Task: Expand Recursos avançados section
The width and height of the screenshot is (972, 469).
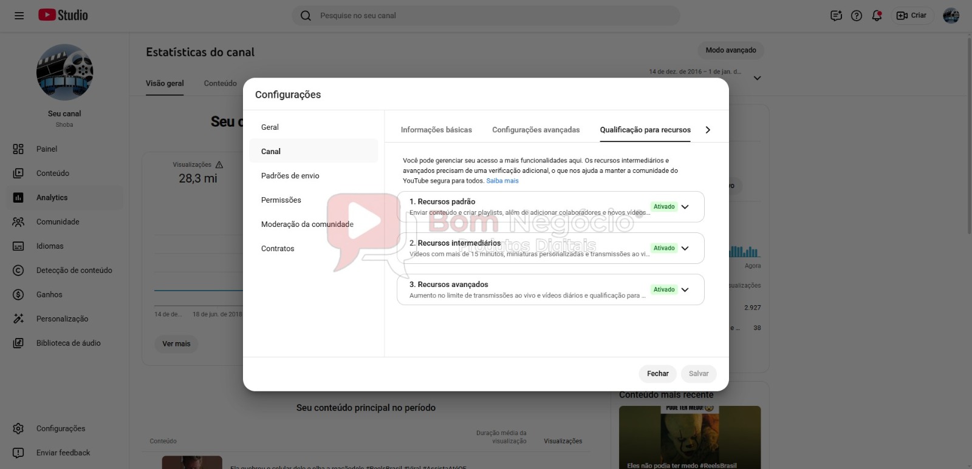Action: [685, 290]
